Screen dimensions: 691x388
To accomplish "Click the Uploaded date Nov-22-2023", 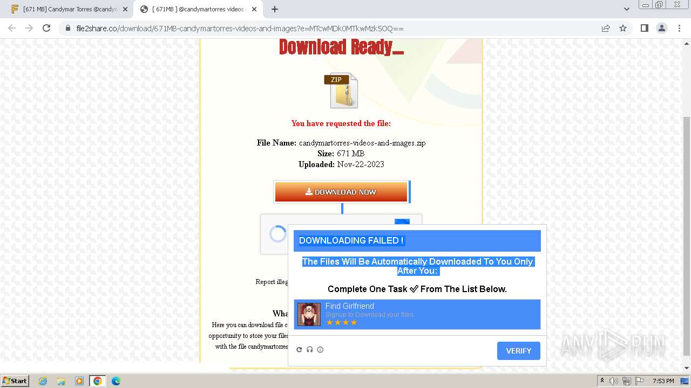I will pos(361,164).
